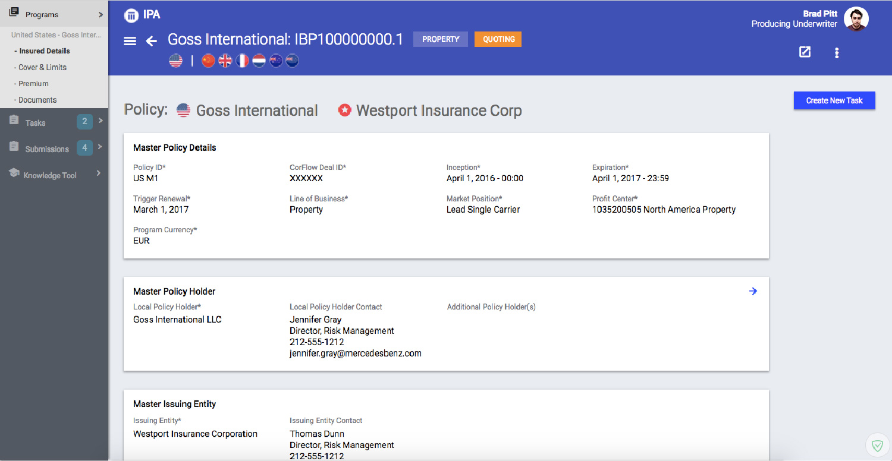This screenshot has width=892, height=461.
Task: Select the Netherlands flag icon
Action: [x=259, y=61]
